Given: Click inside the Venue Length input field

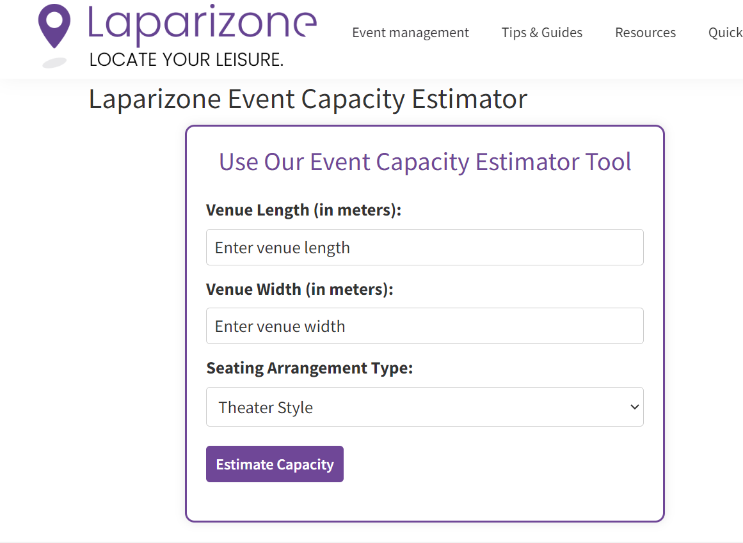Looking at the screenshot, I should click(424, 247).
